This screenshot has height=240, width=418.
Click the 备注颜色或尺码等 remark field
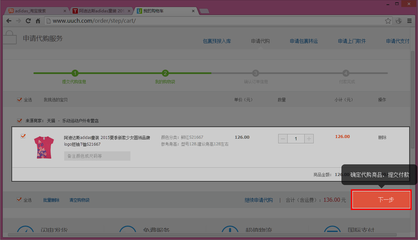[x=97, y=156]
